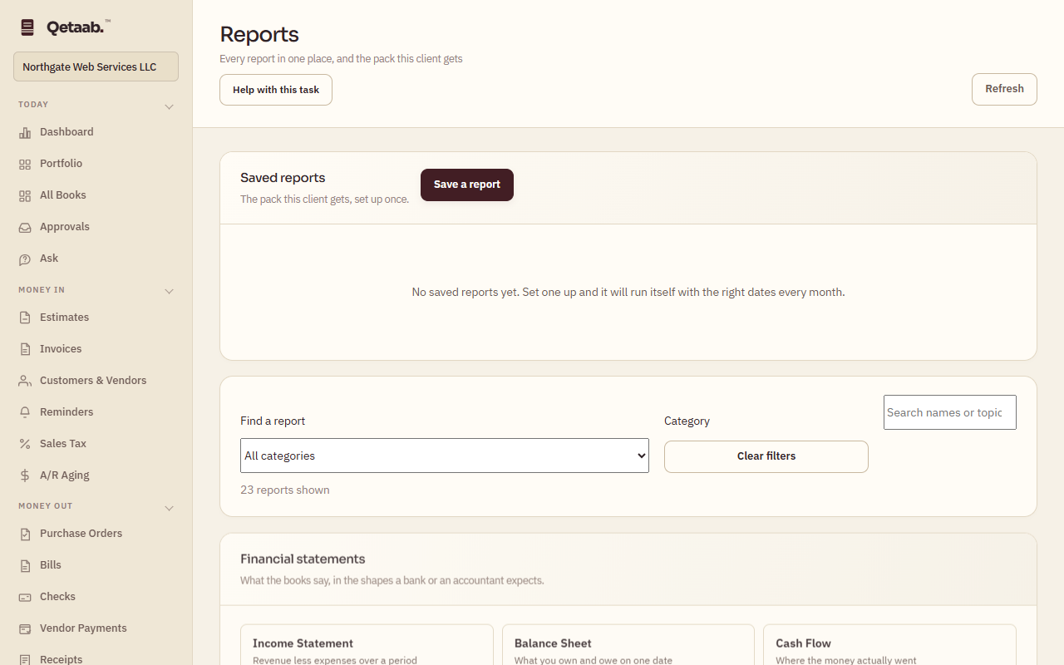Click the Clear filters button

pos(766,456)
